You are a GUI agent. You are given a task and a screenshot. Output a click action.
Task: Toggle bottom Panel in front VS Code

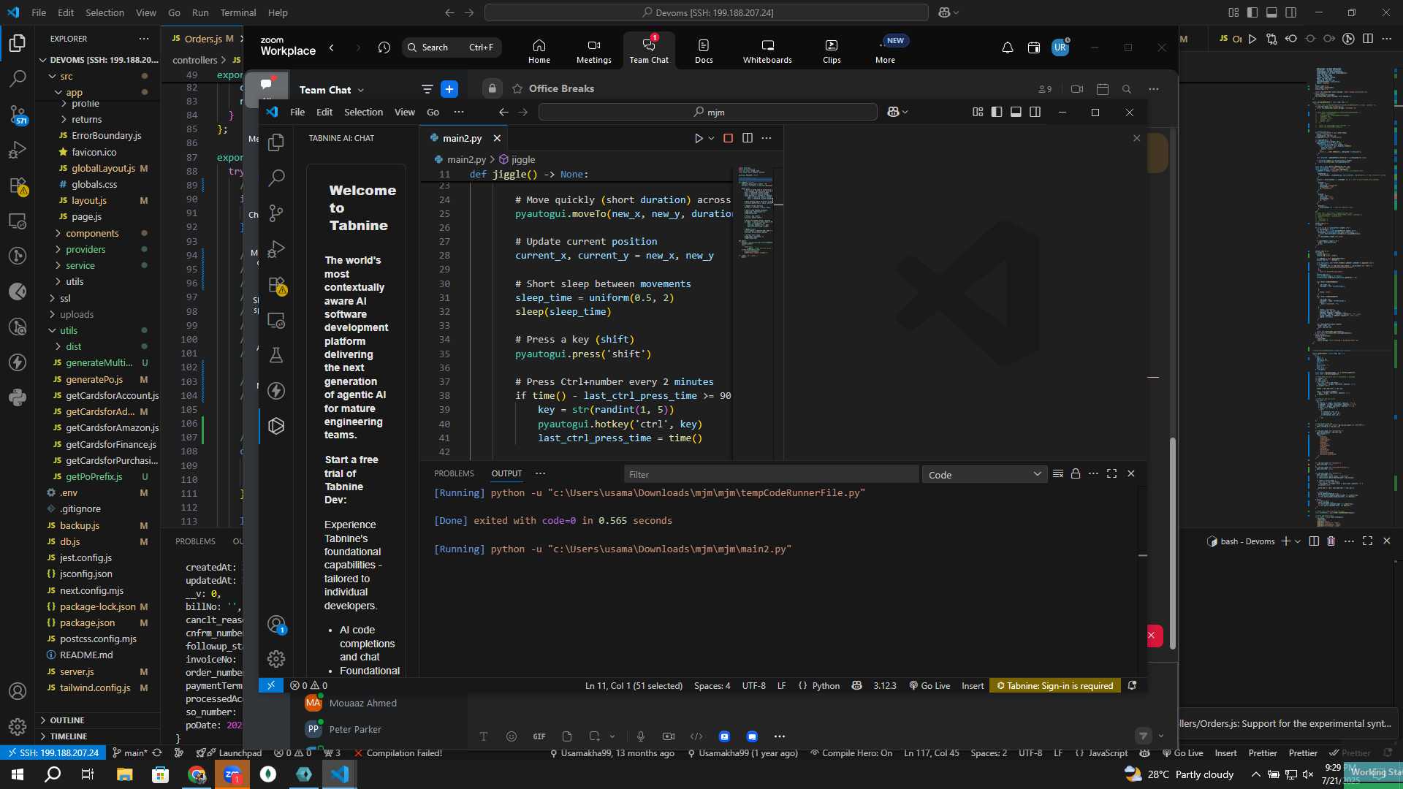click(x=1016, y=112)
